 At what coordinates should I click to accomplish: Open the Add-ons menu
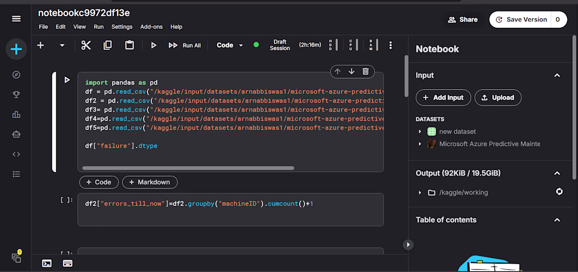[x=151, y=27]
